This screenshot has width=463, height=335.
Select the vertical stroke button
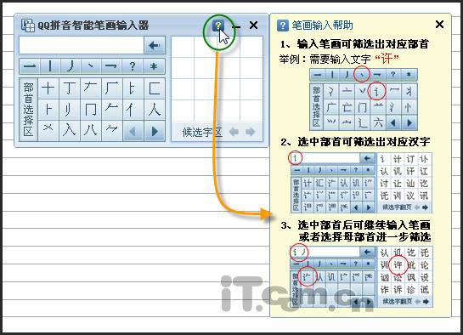click(x=50, y=66)
